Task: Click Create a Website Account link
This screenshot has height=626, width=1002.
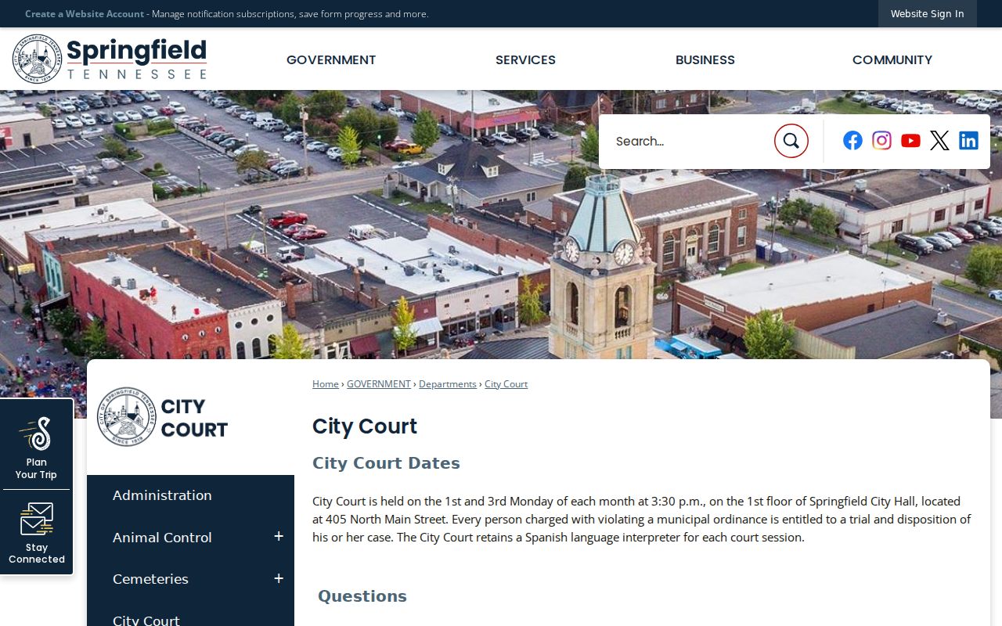Action: (85, 14)
